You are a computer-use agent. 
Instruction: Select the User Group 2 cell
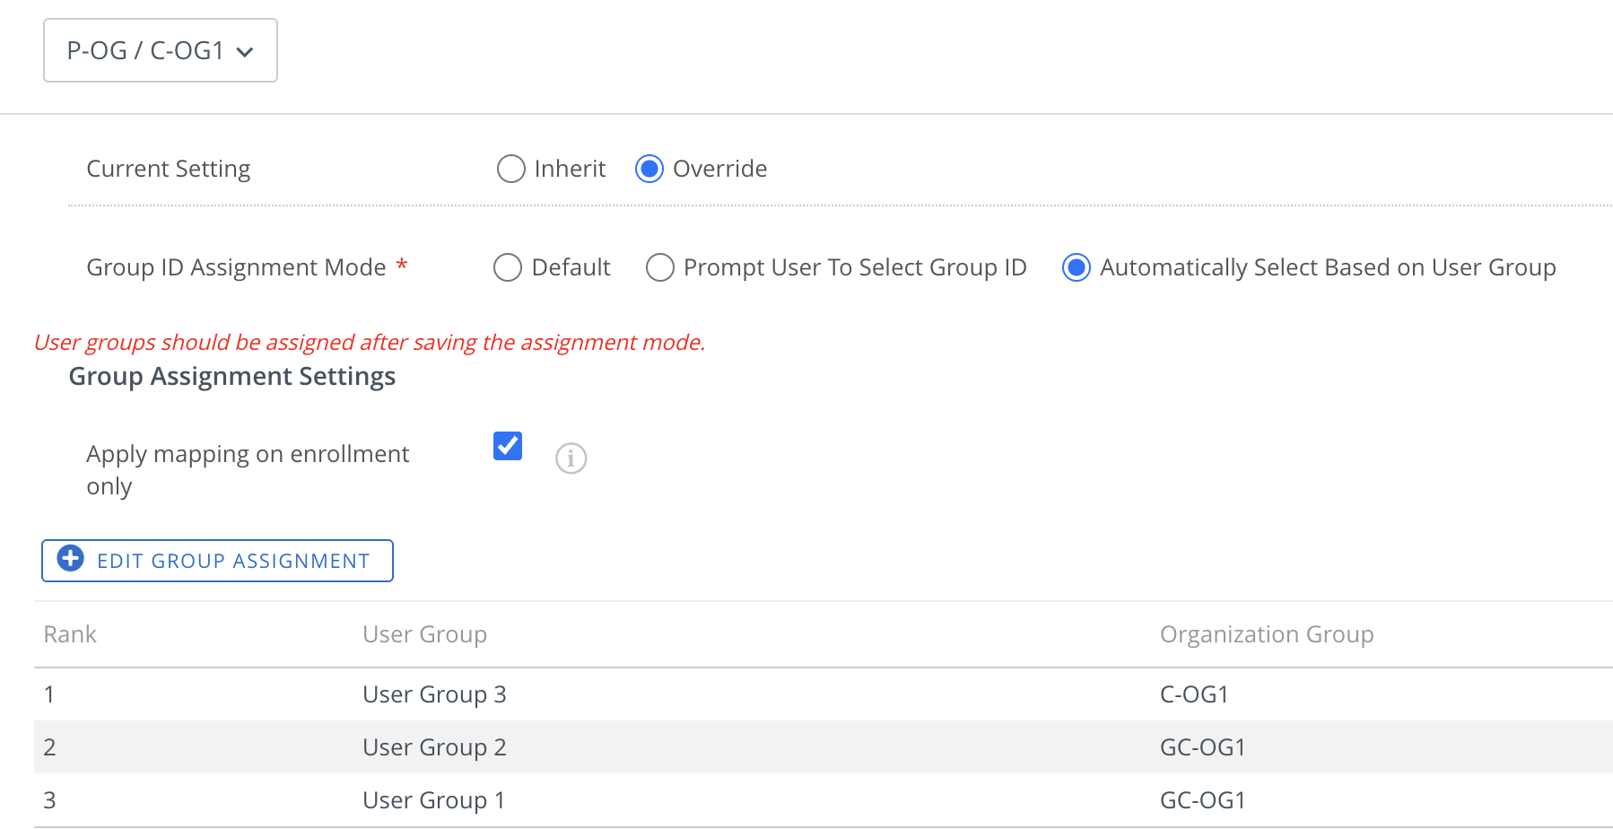pos(434,747)
